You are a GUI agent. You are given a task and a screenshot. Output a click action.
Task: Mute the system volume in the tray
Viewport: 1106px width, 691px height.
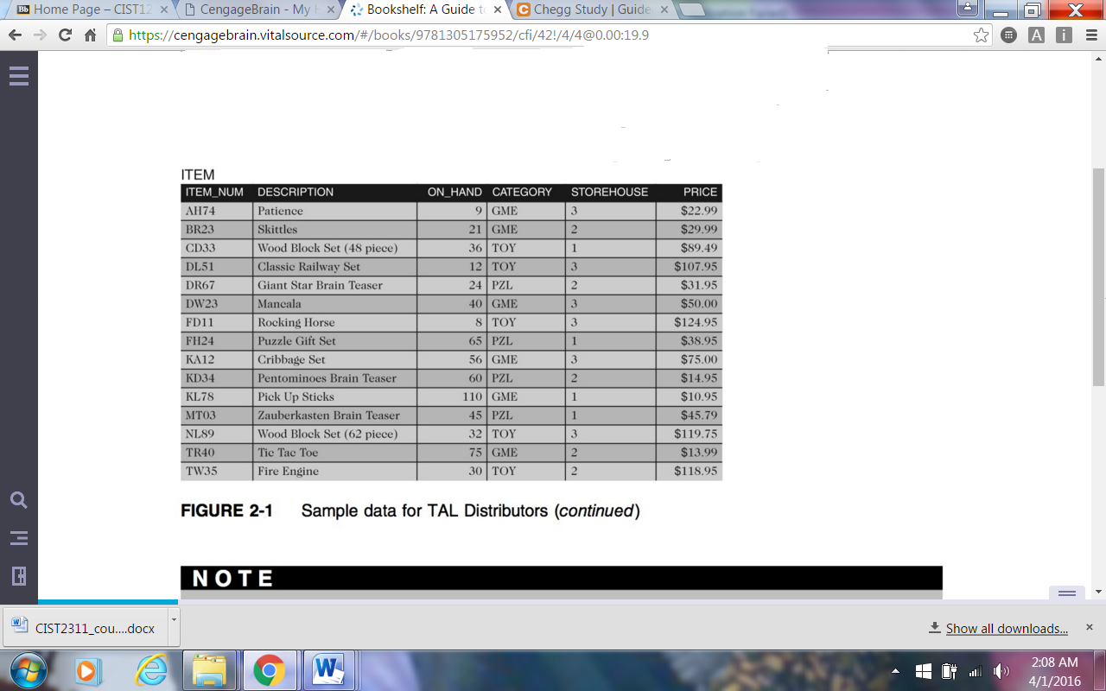pos(1002,671)
